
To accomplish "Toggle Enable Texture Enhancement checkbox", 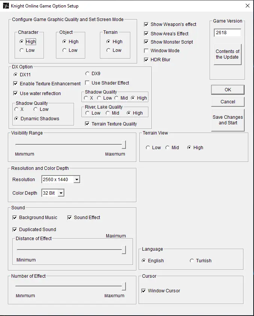I will [x=15, y=83].
